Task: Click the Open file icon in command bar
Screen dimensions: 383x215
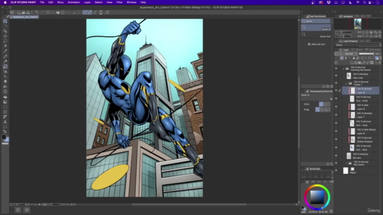Action: 23,13
